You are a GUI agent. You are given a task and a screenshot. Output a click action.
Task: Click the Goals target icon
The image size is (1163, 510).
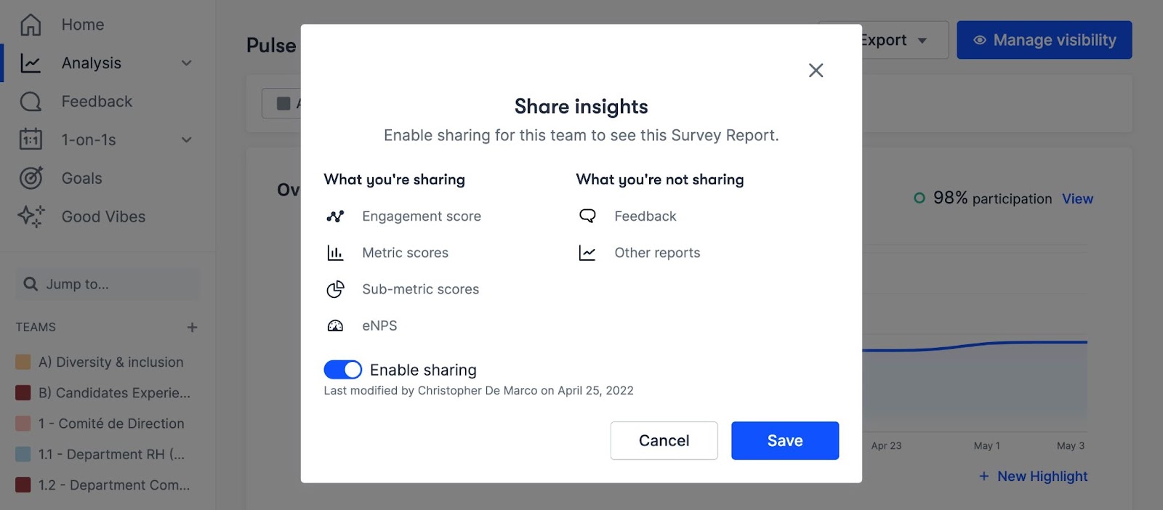tap(31, 178)
